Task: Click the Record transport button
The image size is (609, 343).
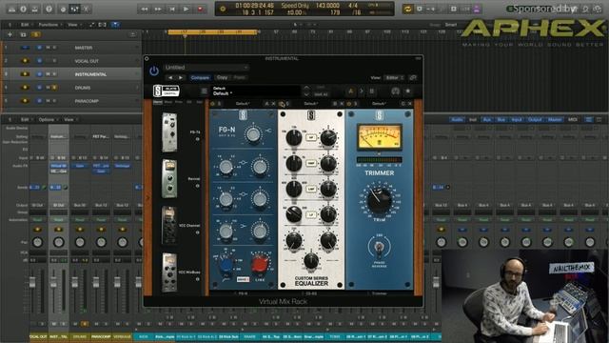Action: tap(201, 9)
